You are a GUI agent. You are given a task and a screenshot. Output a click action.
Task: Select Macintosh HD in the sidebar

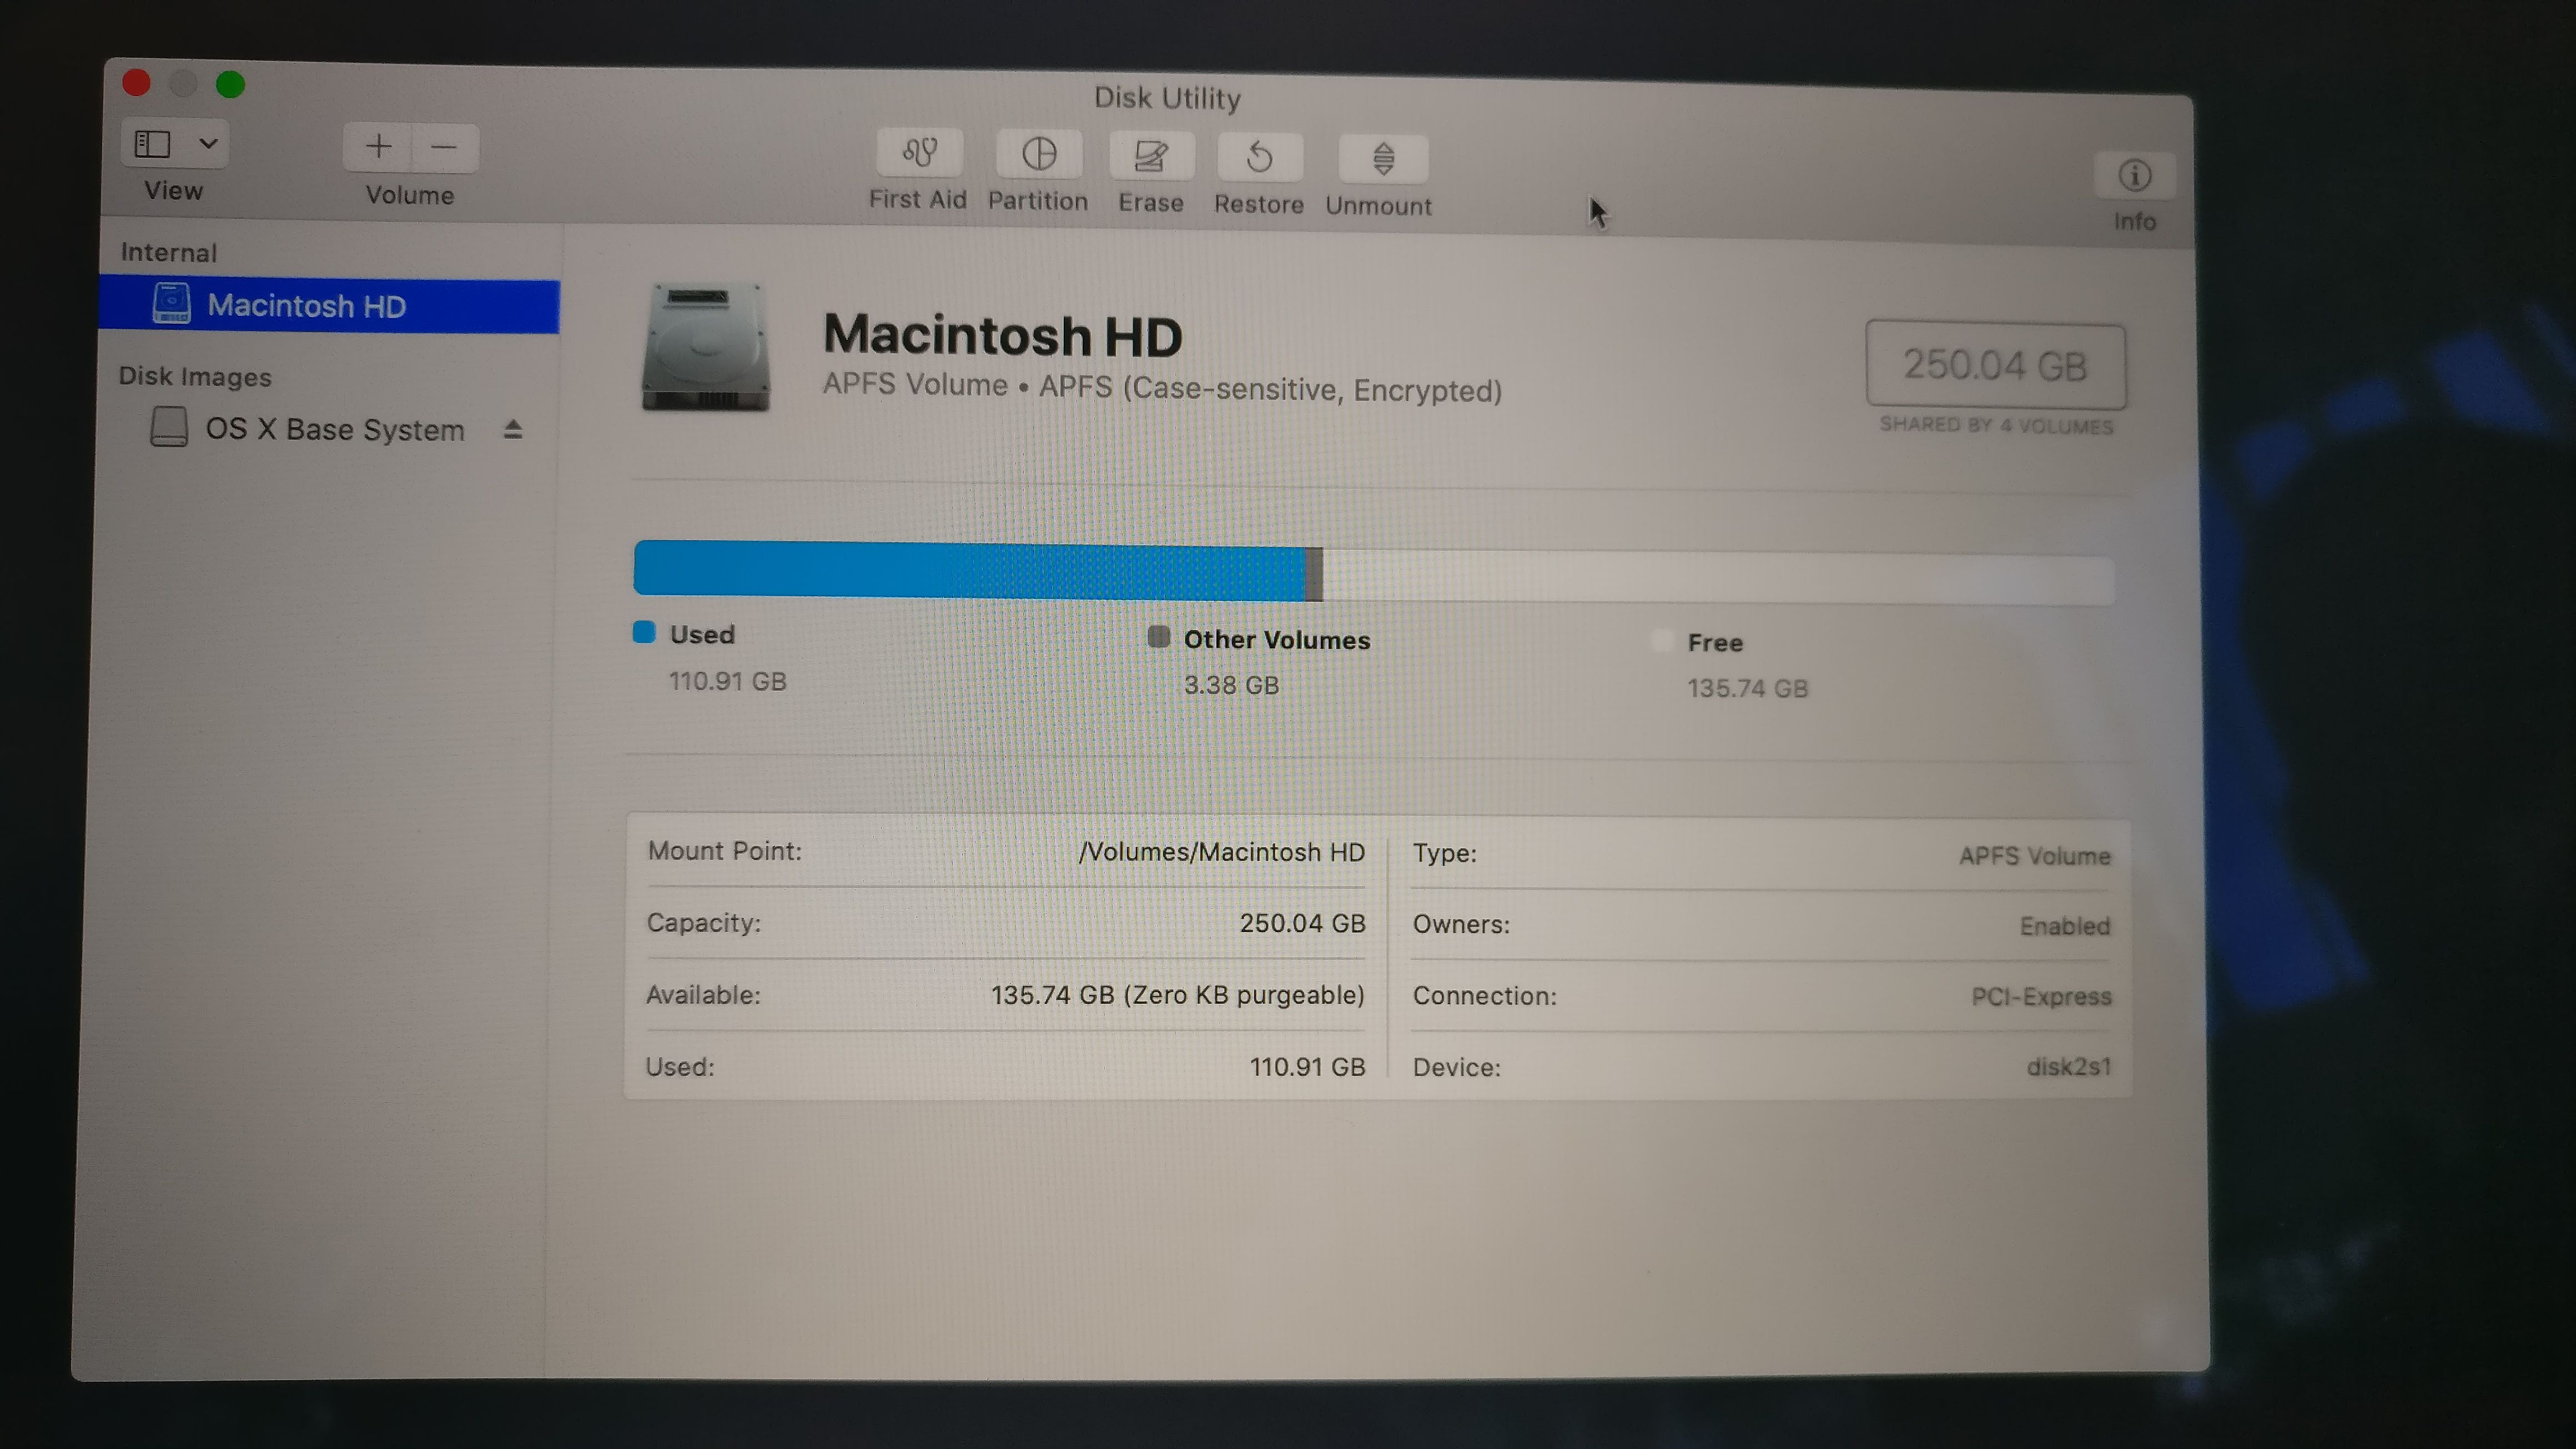tap(306, 305)
